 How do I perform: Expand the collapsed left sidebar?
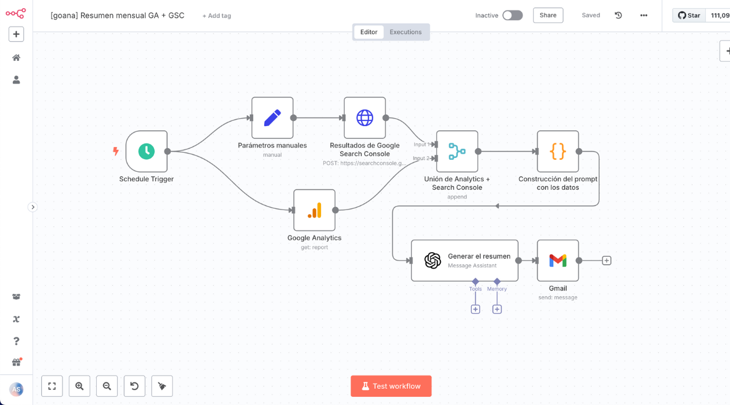pyautogui.click(x=32, y=207)
